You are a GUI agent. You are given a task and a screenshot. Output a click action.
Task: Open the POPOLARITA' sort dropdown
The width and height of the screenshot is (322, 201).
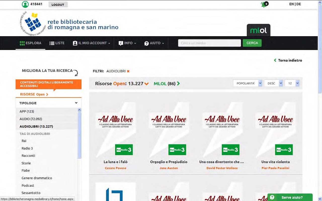pos(248,83)
